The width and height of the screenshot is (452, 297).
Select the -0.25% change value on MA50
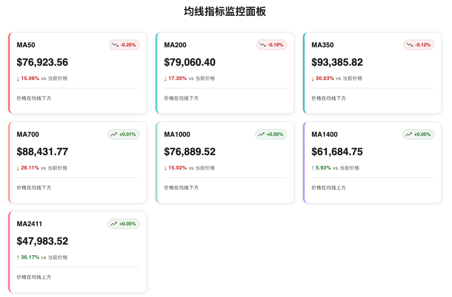(x=128, y=45)
